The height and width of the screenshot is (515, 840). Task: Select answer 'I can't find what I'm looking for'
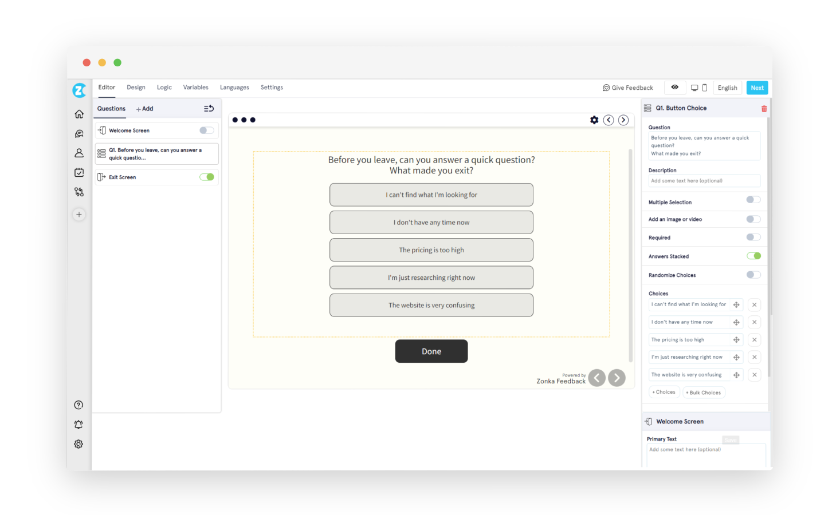pyautogui.click(x=431, y=195)
